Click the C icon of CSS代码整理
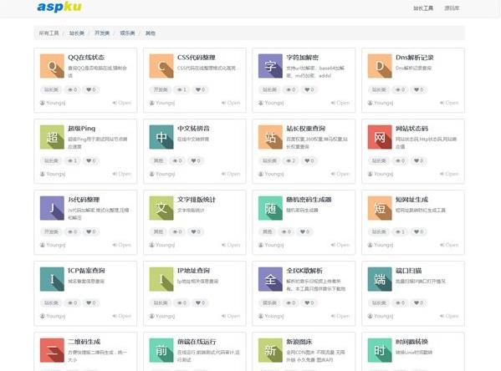 click(x=161, y=66)
